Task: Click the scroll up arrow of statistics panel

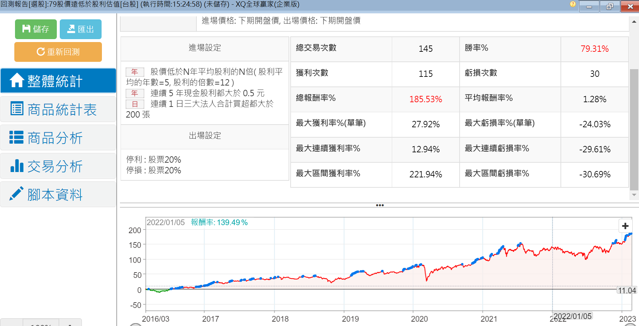Action: [634, 22]
